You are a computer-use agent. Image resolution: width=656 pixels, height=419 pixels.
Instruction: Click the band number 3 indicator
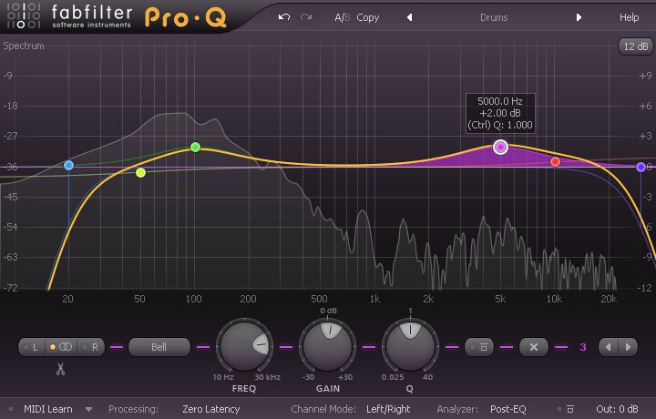(583, 347)
